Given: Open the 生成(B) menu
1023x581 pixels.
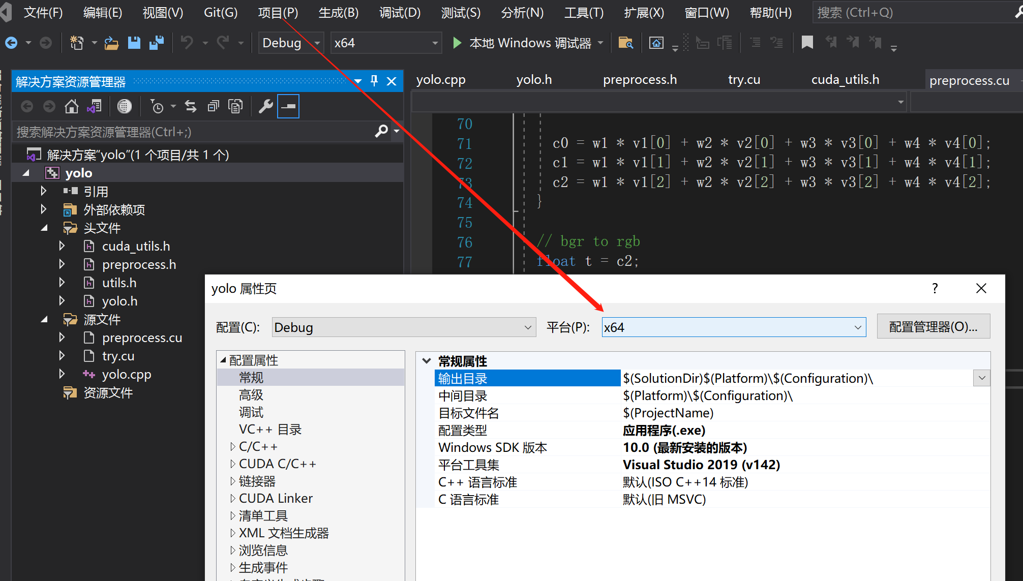Looking at the screenshot, I should click(x=338, y=13).
